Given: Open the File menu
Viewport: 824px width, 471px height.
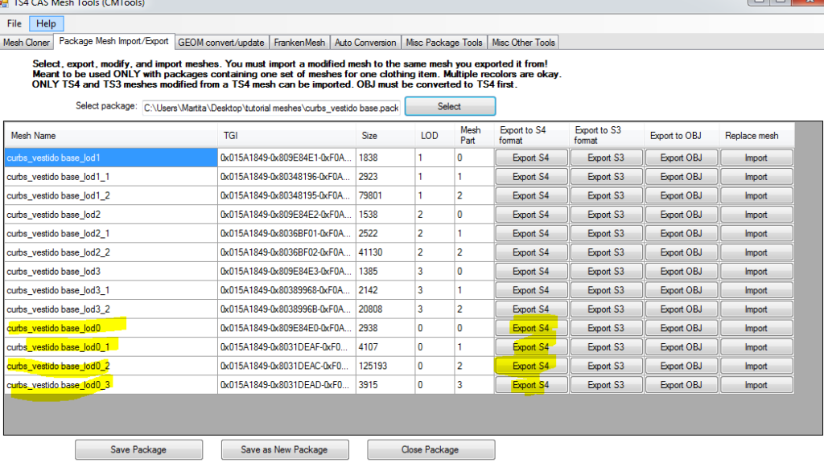Looking at the screenshot, I should coord(14,24).
